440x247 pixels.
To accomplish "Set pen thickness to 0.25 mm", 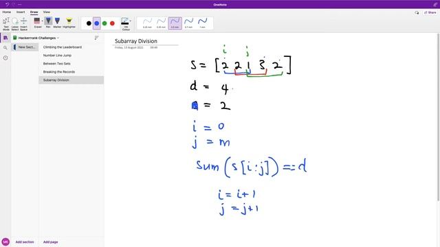I will [147, 23].
